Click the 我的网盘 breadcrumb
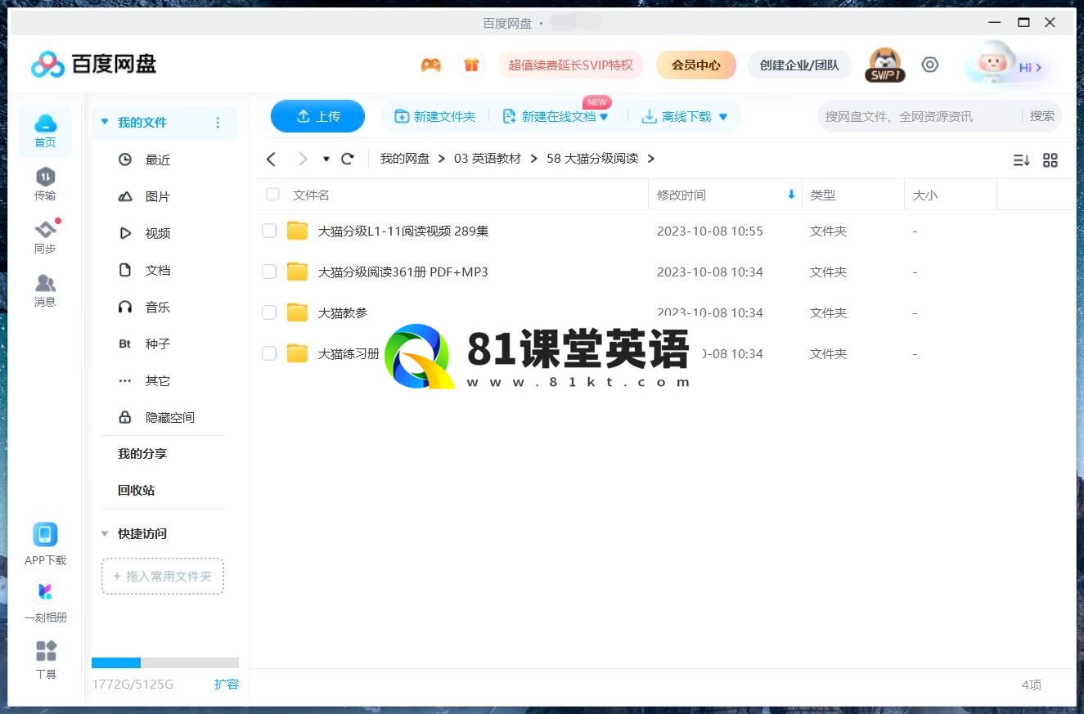This screenshot has width=1084, height=714. pos(405,159)
